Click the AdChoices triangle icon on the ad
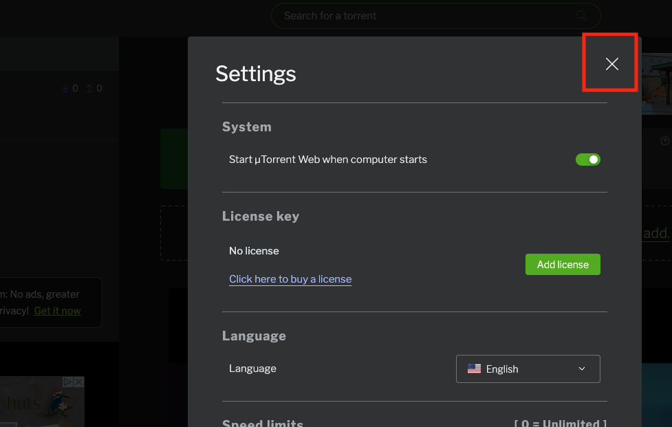Viewport: 672px width, 427px height. coord(67,382)
